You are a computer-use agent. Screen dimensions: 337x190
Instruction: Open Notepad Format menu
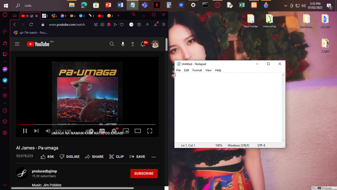(197, 70)
